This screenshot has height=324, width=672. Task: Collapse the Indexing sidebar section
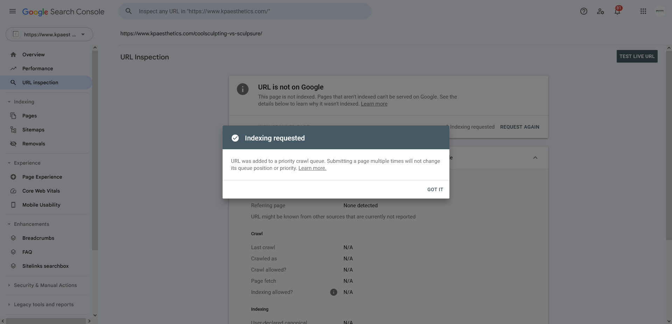9,102
